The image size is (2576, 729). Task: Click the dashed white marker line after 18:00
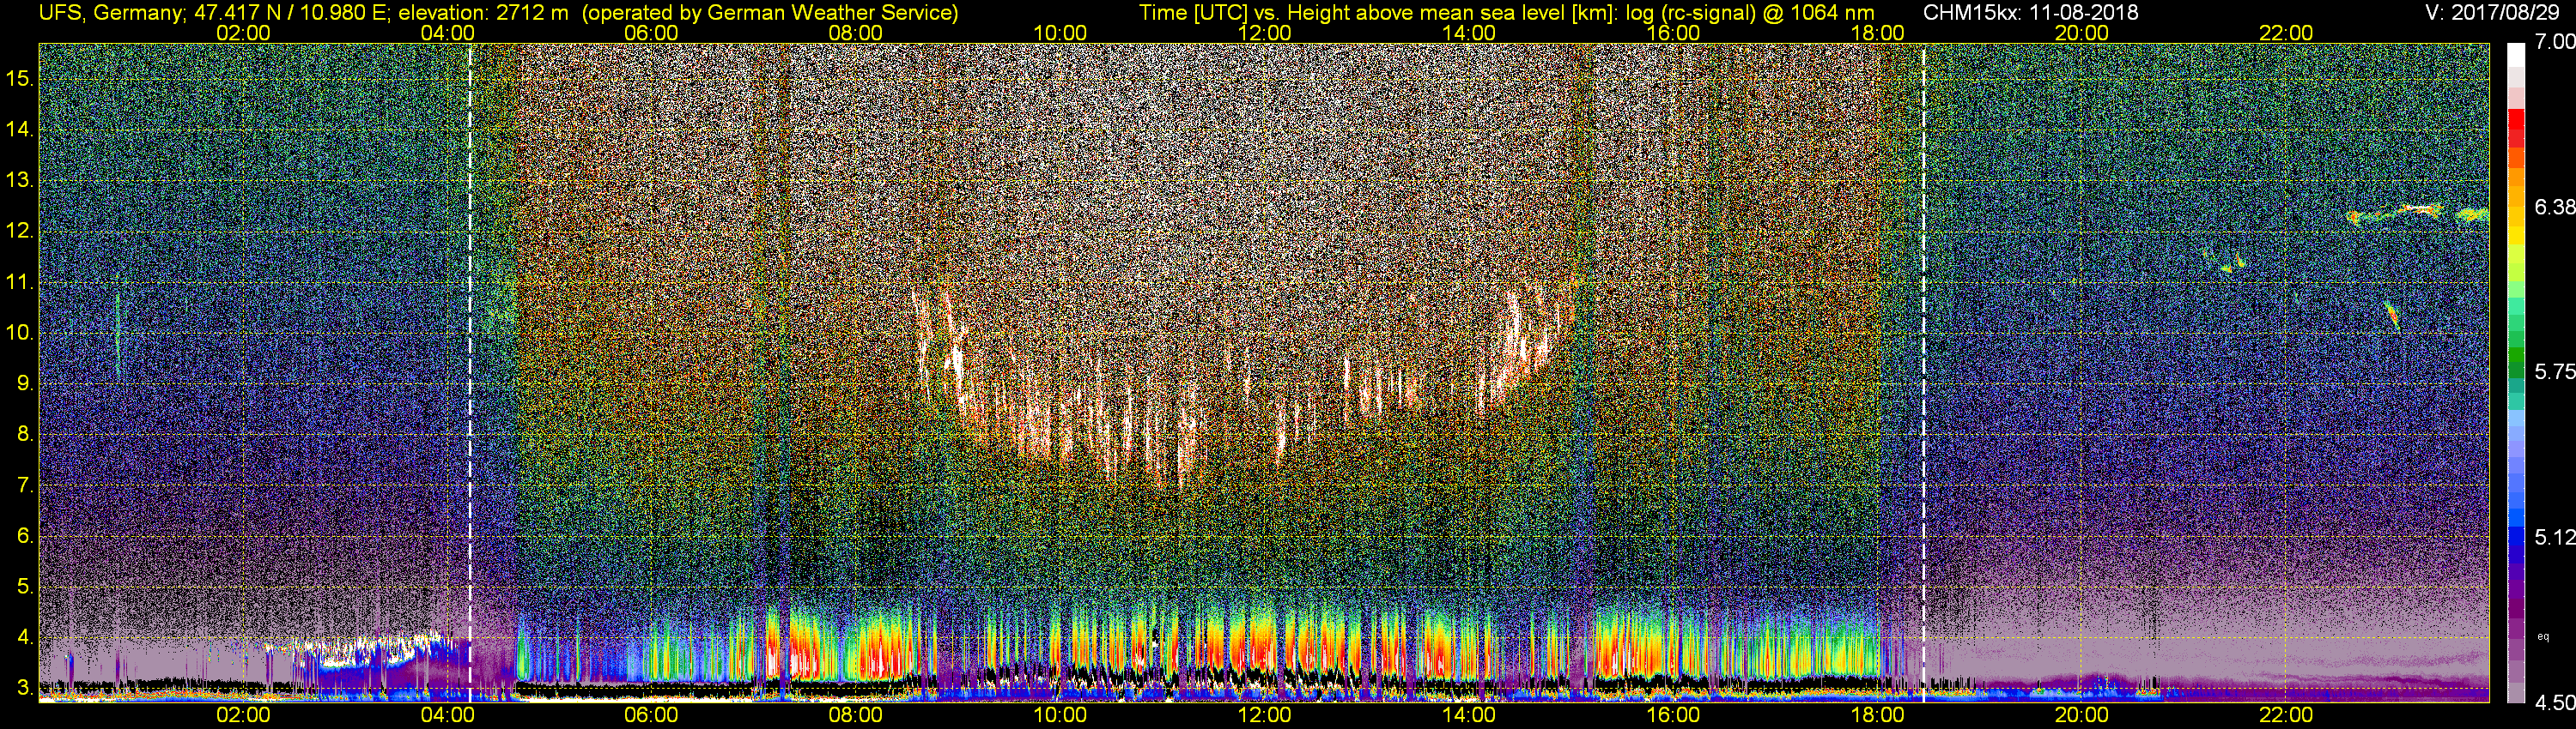tap(1924, 372)
